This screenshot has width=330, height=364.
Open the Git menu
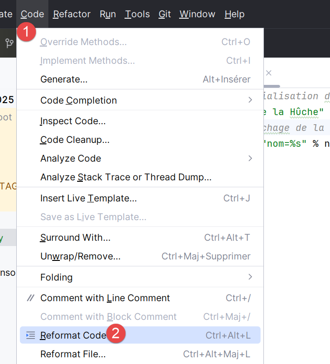point(164,14)
